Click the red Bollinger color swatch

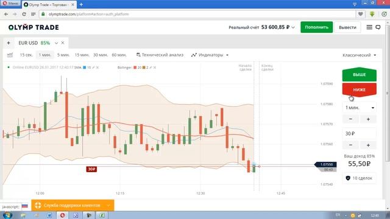(135, 68)
